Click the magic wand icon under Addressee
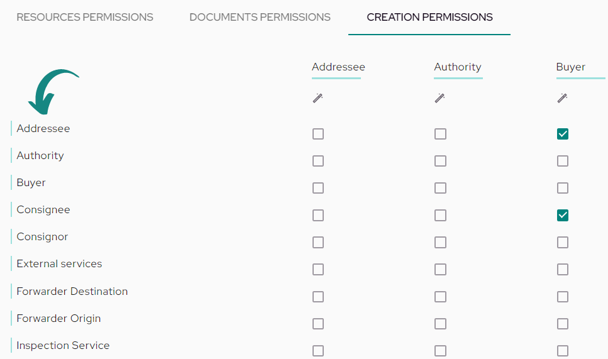Viewport: 608px width, 359px height. click(318, 98)
